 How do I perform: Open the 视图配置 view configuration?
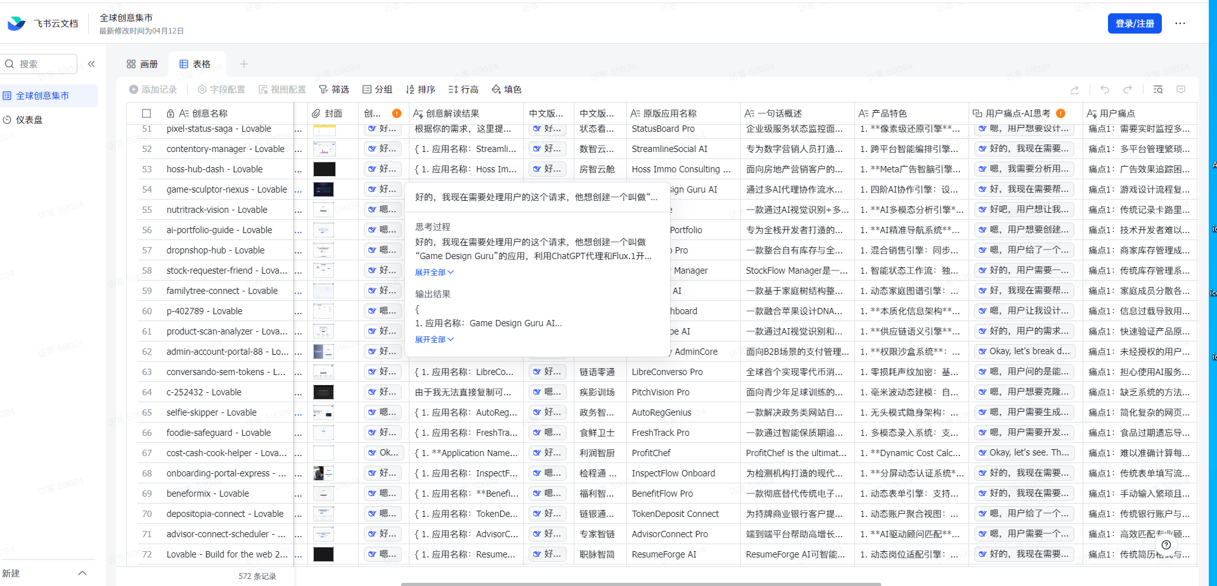282,89
